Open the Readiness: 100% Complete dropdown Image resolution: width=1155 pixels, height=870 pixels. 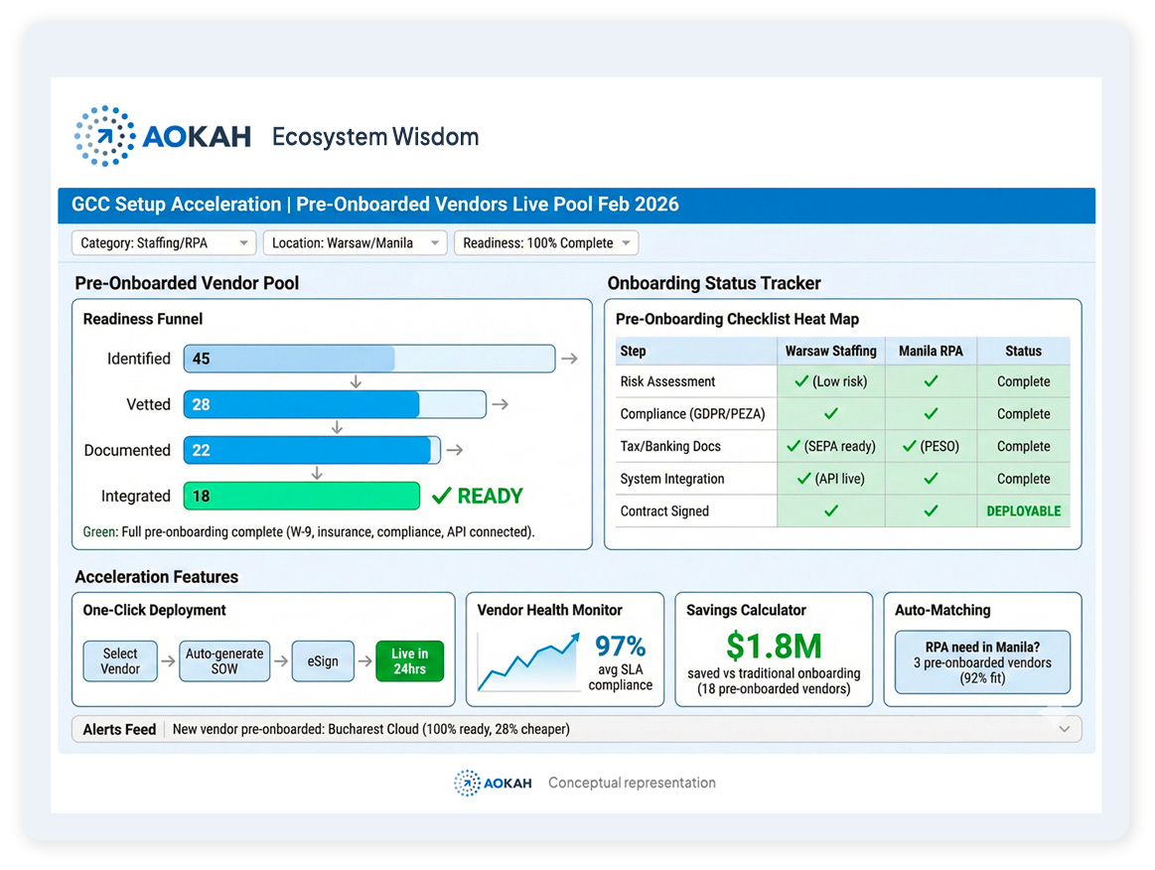546,243
